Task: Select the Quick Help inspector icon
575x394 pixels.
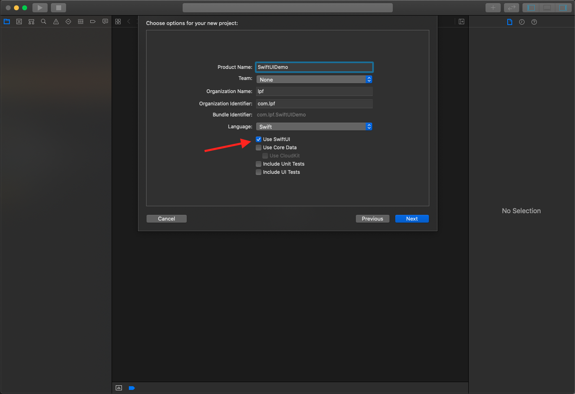Action: pos(534,22)
